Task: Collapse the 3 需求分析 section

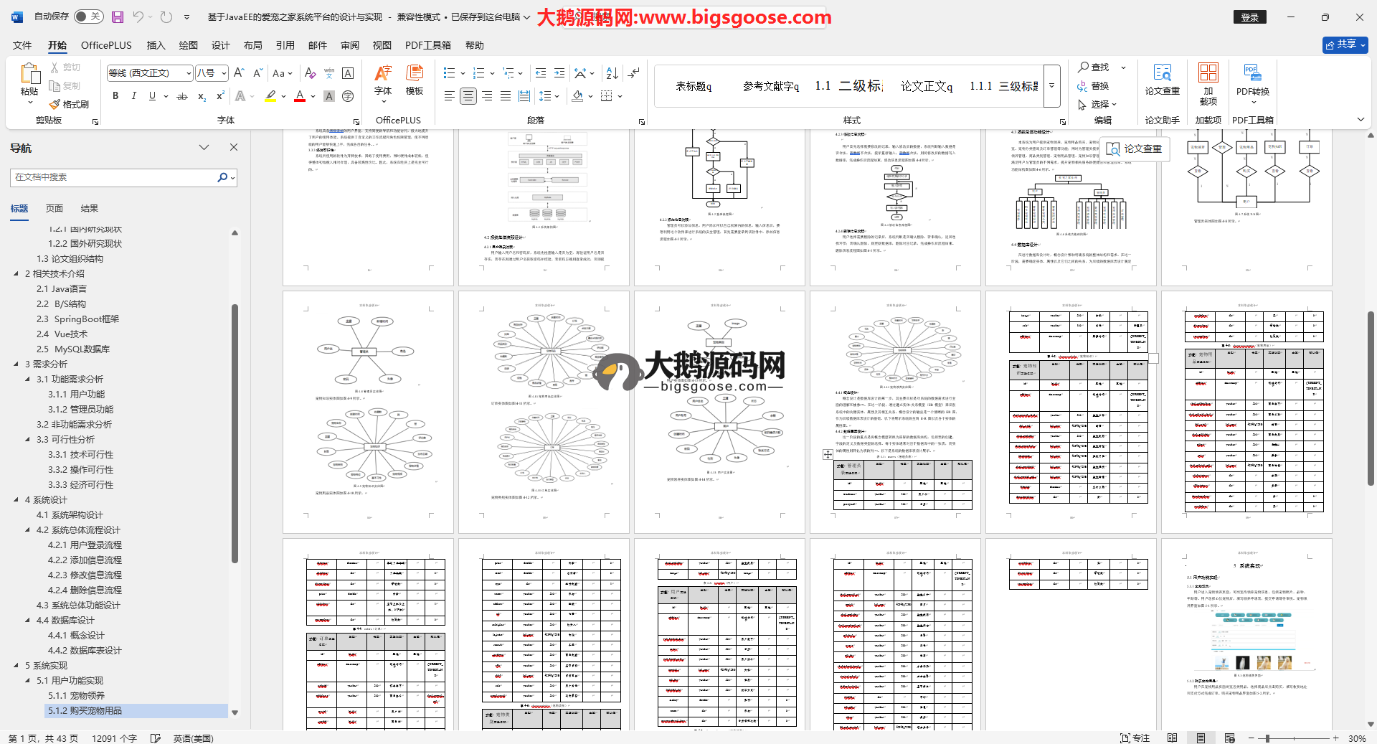Action: click(x=16, y=364)
